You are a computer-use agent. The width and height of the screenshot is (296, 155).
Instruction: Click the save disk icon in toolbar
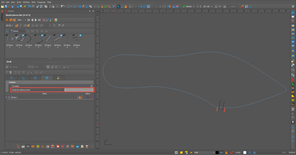(6, 6)
